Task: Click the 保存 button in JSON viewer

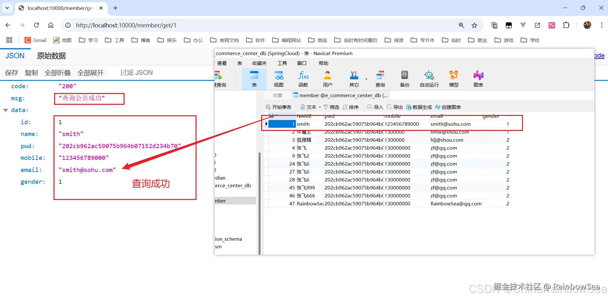Action: point(12,73)
